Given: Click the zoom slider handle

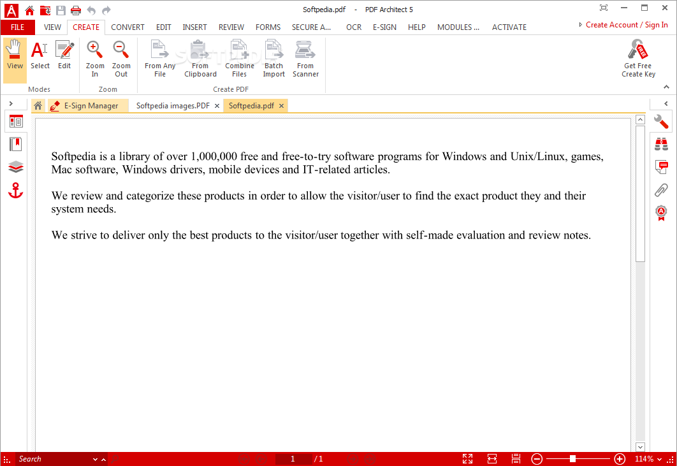Looking at the screenshot, I should pos(572,458).
